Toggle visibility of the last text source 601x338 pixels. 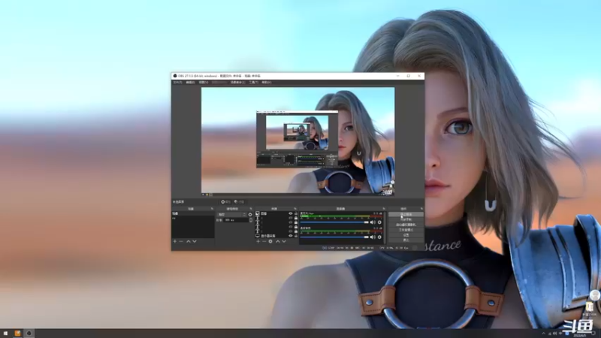click(x=291, y=231)
